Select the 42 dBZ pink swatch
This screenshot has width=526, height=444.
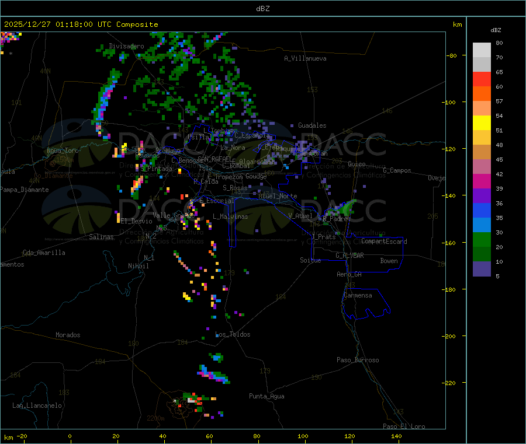point(482,166)
